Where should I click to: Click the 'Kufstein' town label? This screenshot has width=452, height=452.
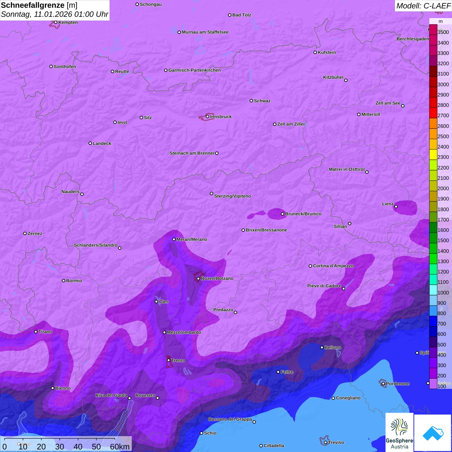[327, 52]
